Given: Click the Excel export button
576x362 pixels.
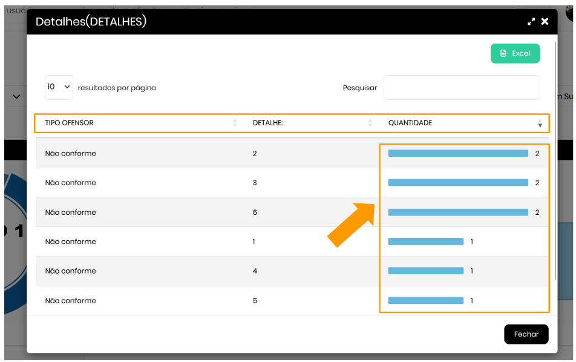Looking at the screenshot, I should pyautogui.click(x=515, y=53).
